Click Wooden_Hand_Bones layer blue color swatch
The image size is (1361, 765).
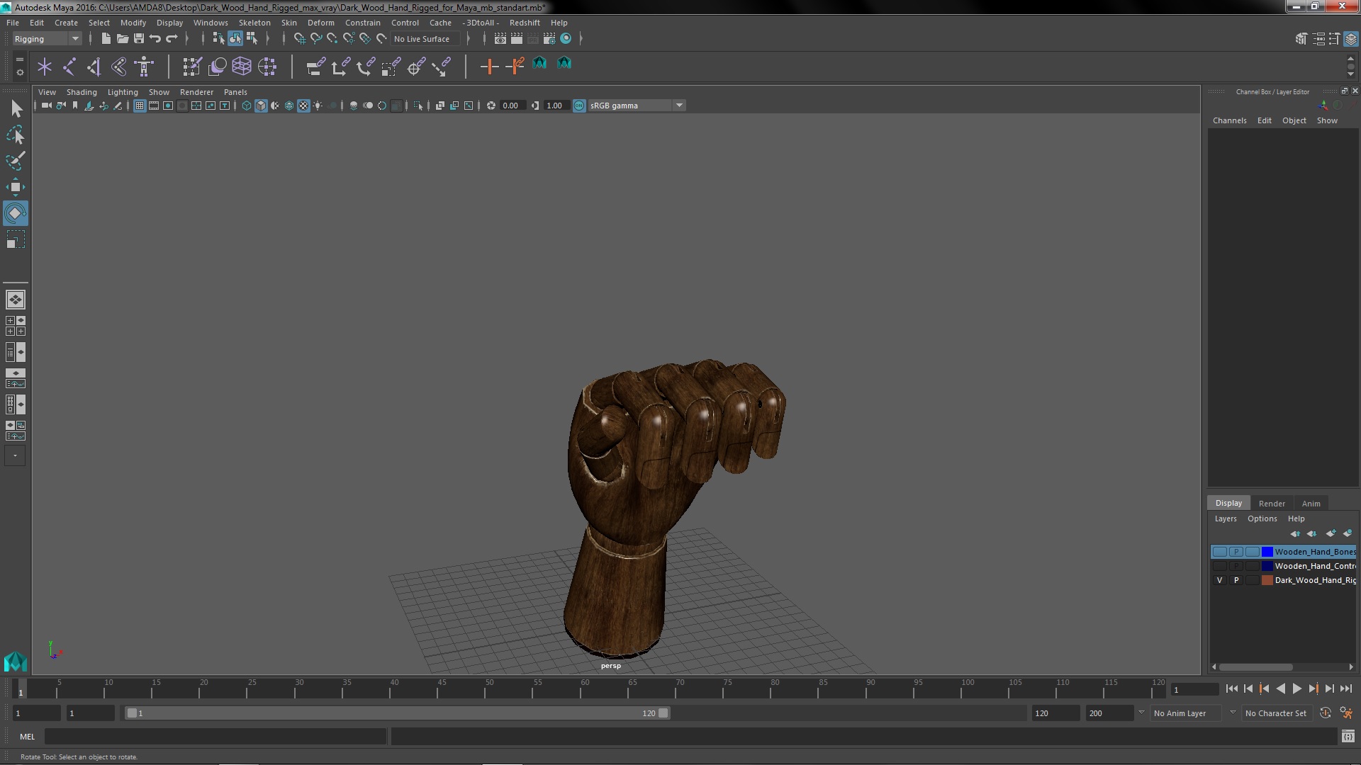(1267, 552)
